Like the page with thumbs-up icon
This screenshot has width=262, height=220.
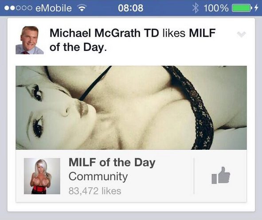click(221, 175)
